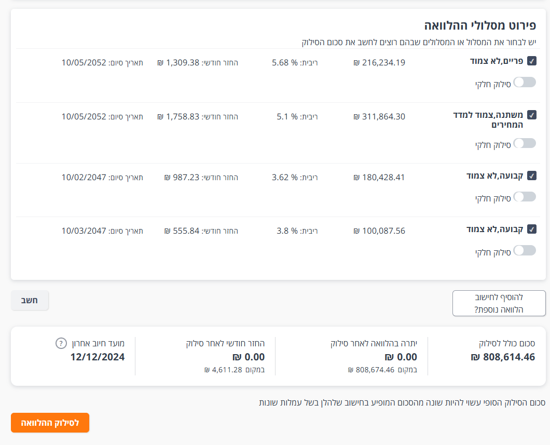Image resolution: width=550 pixels, height=445 pixels.
Task: Enable סילוק חלקי for the משתנה track
Action: click(525, 143)
